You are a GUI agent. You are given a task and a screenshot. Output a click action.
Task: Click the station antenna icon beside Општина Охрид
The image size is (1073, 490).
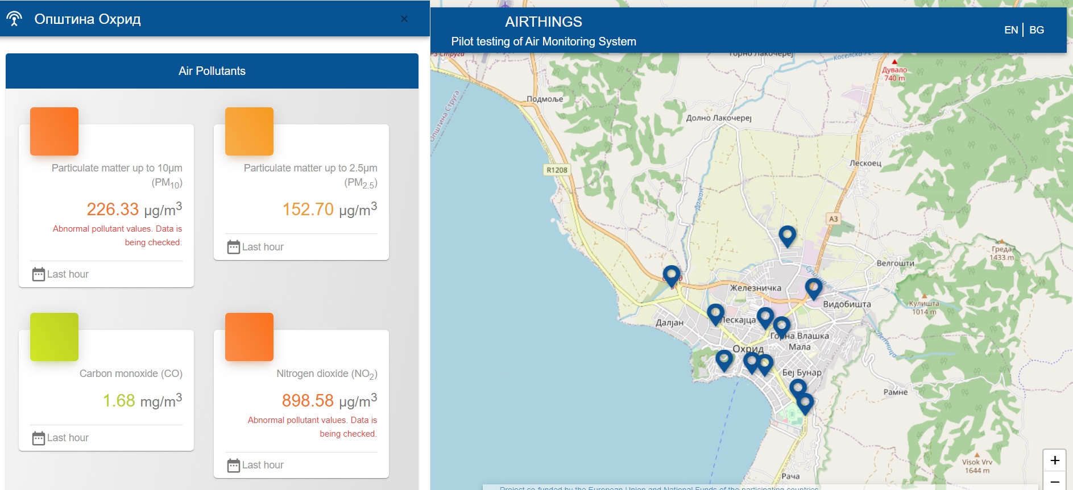click(14, 19)
